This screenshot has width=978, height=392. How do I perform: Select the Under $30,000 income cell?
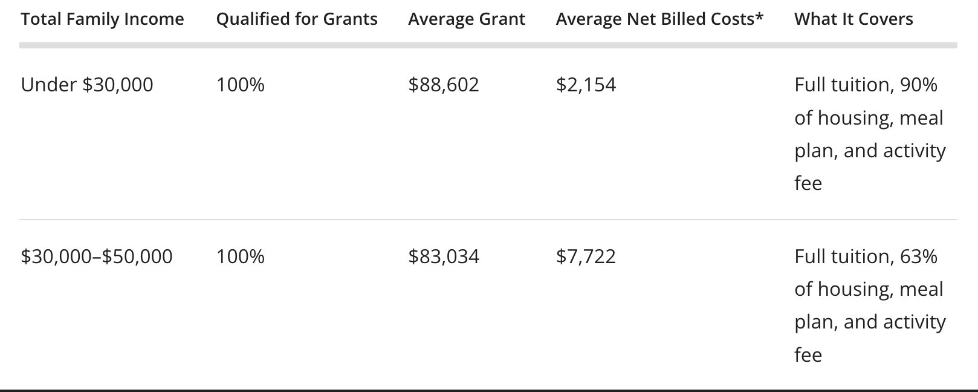coord(87,85)
